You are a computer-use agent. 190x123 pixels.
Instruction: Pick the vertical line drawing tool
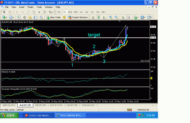(17, 12)
